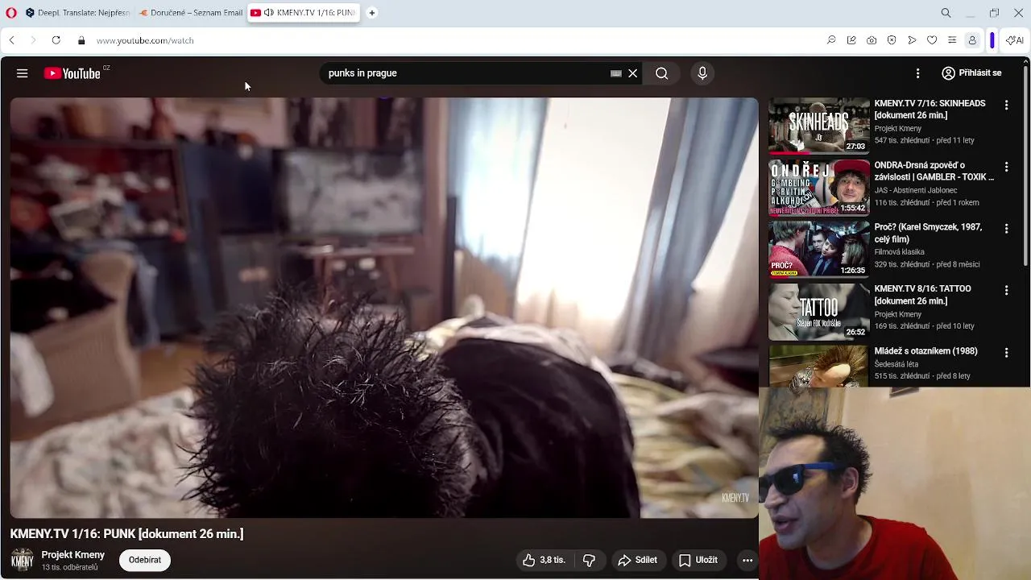The image size is (1031, 580).
Task: Open the ad blocker shield icon
Action: tap(892, 40)
